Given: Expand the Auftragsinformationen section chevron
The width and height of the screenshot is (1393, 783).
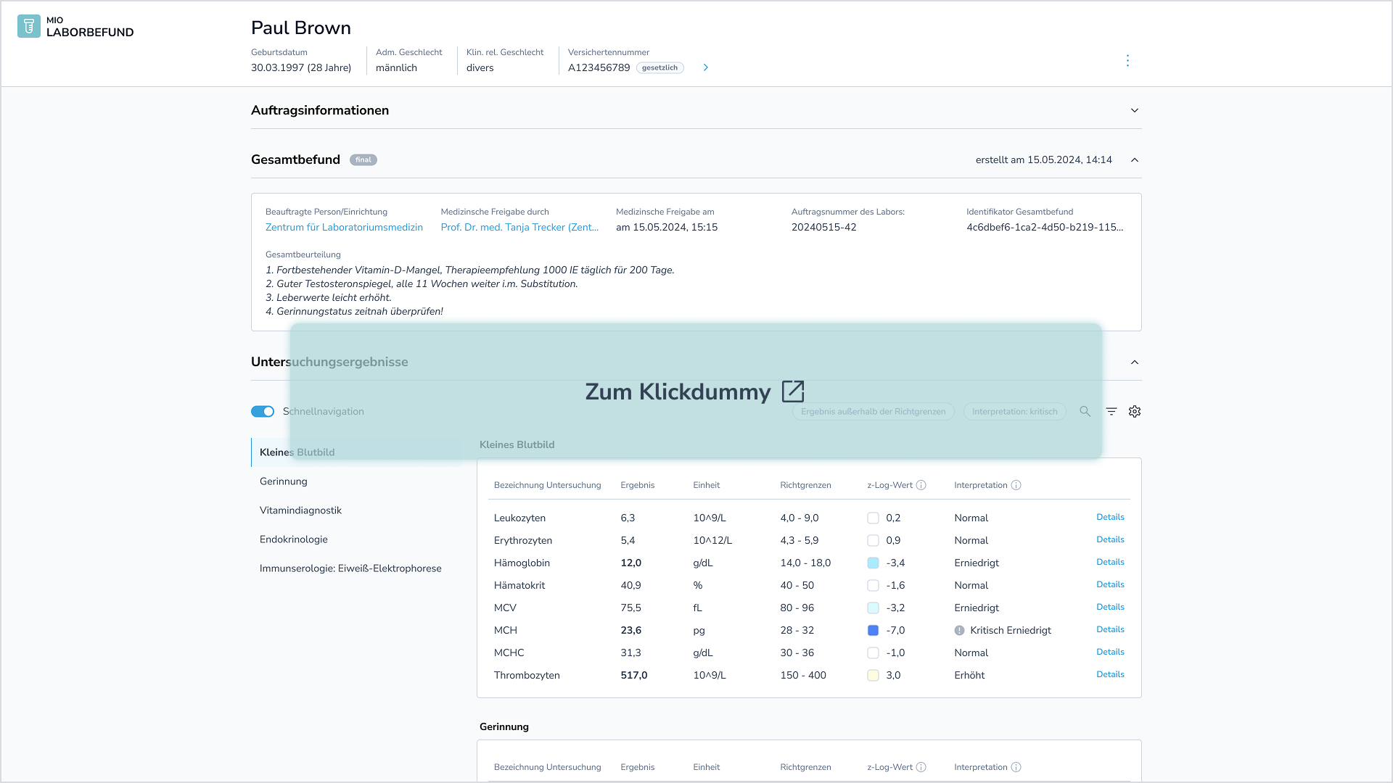Looking at the screenshot, I should point(1135,110).
